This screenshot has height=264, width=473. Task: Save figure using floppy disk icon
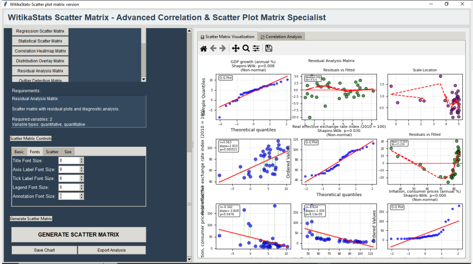269,48
